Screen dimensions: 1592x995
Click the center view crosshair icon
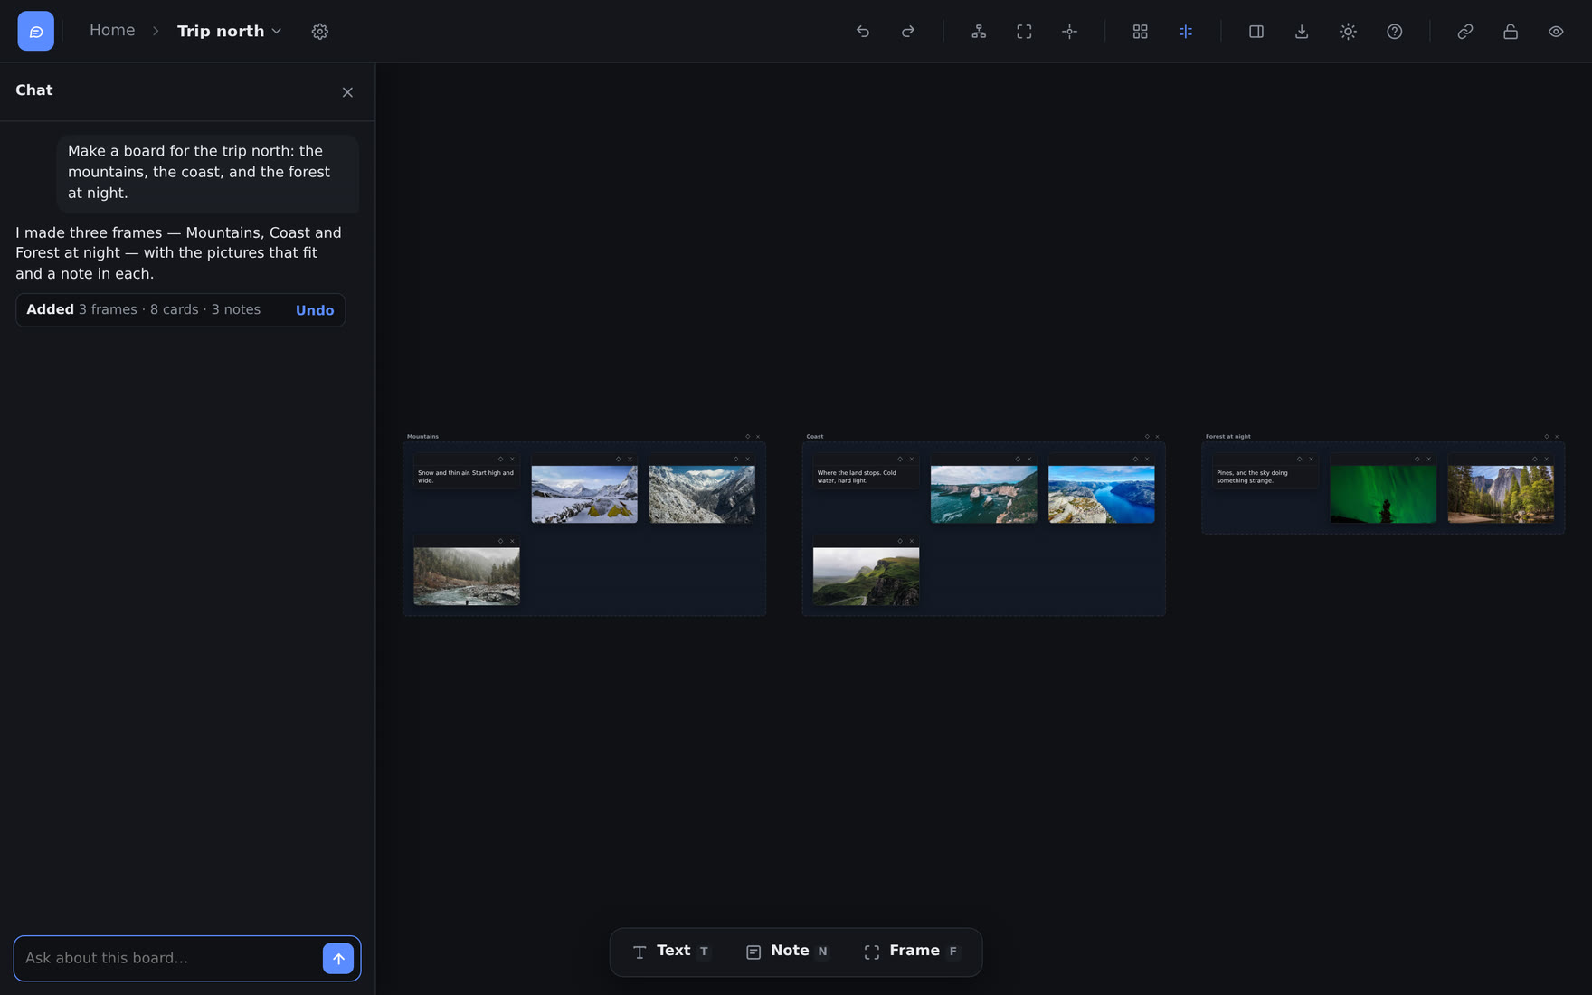pyautogui.click(x=1069, y=32)
